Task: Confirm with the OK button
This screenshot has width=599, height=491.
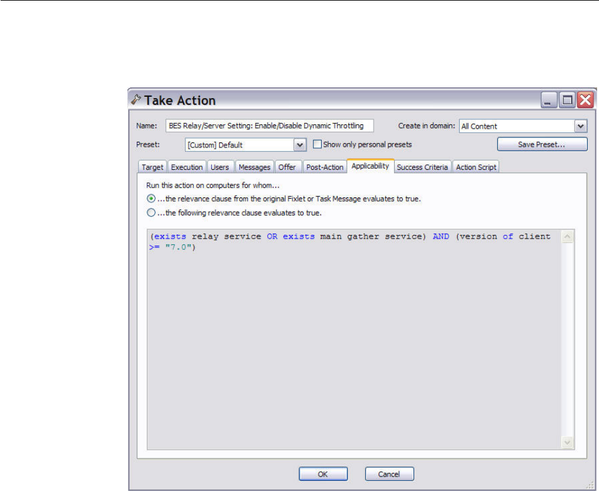Action: coord(323,474)
